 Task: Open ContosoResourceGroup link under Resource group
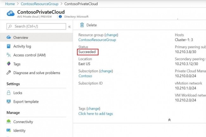(x=97, y=40)
